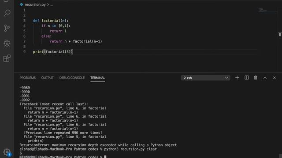Click '[Previous line repeated 996 more times]'
Viewport: 282px width, 158px height.
[x=63, y=133]
